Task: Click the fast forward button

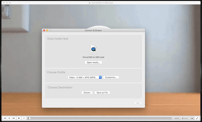Action: coord(13,118)
